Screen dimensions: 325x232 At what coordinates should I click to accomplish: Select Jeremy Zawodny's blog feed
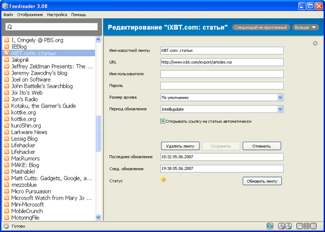49,73
